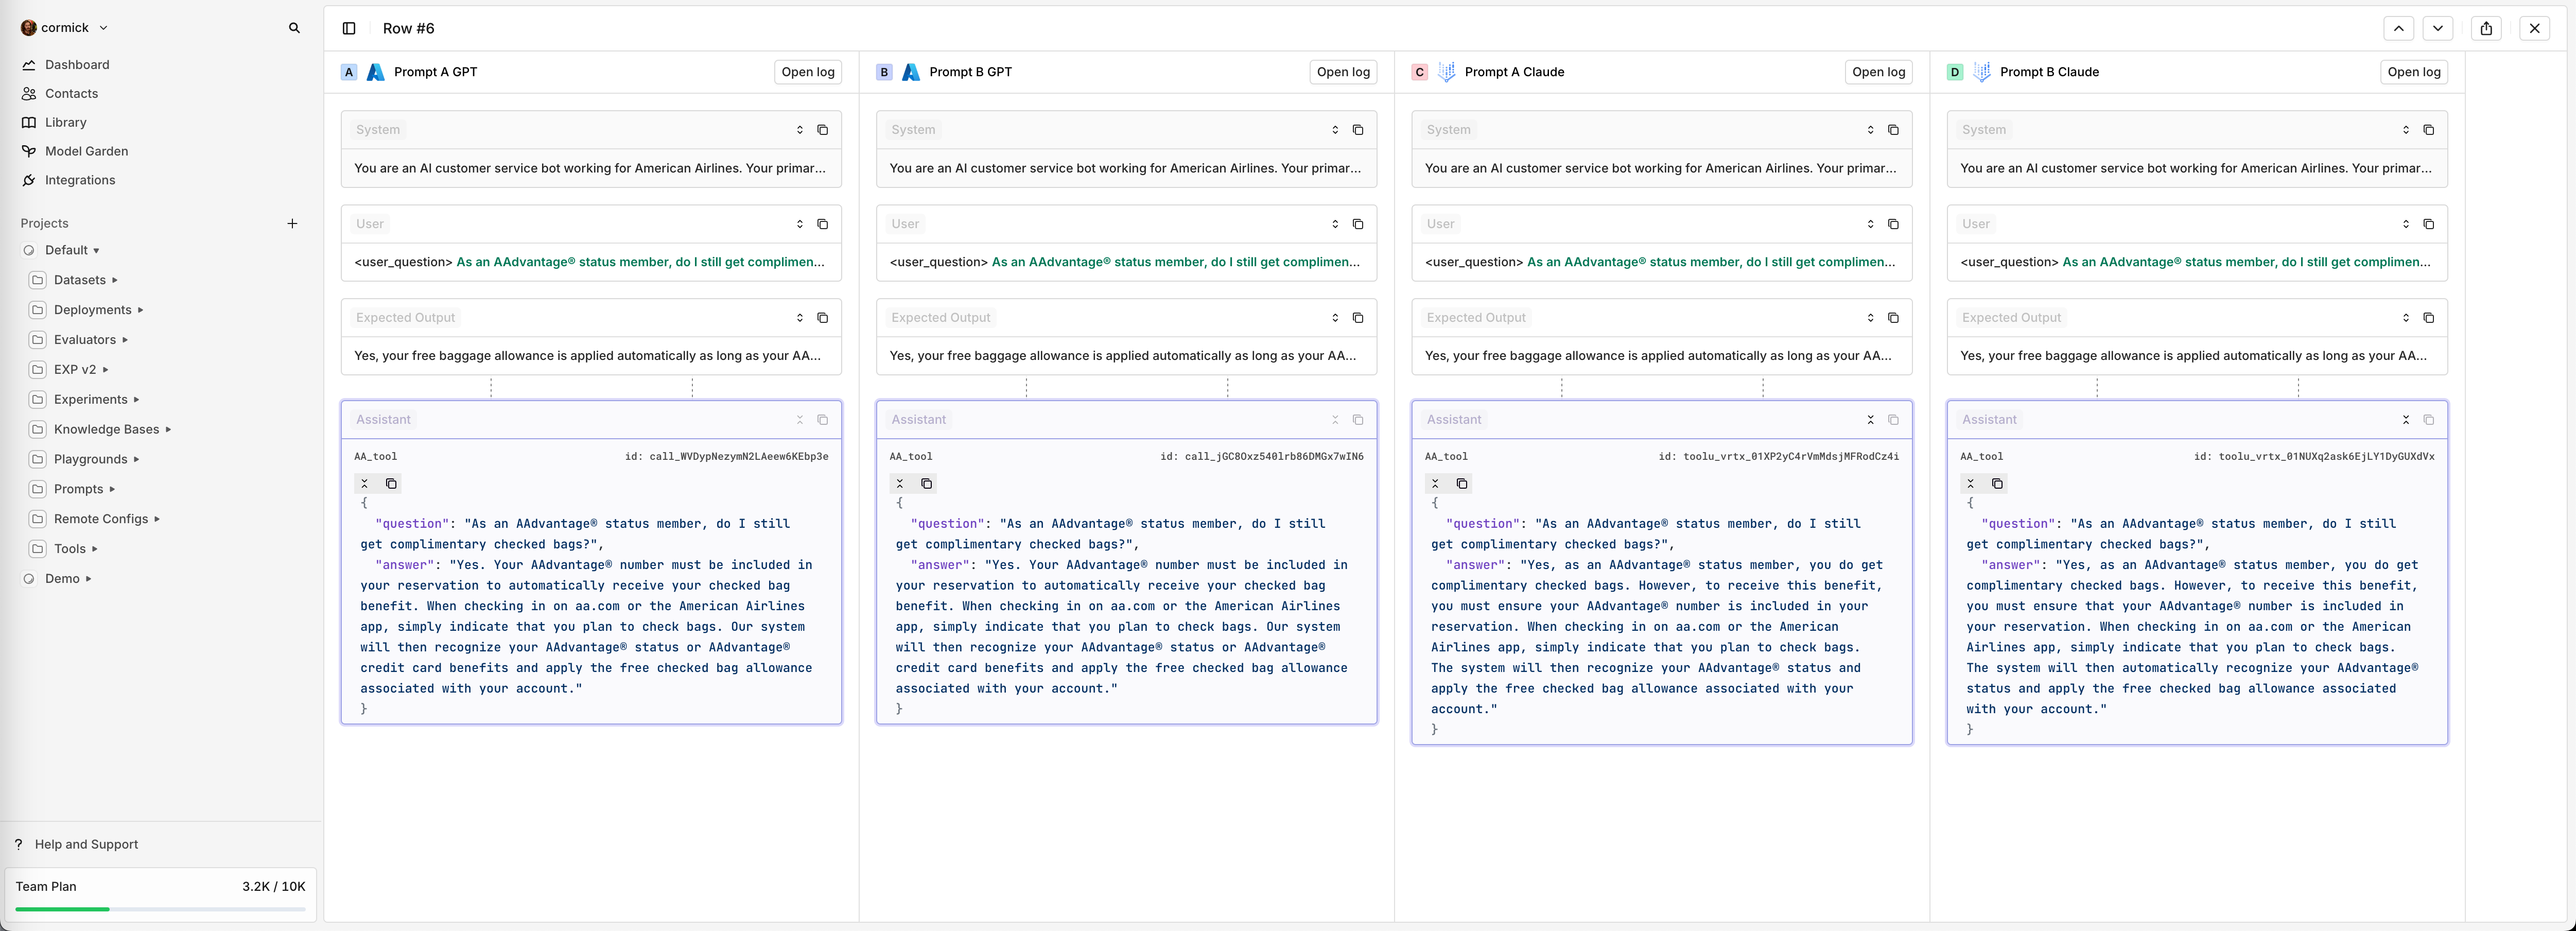2576x931 pixels.
Task: Expand System message in Prompt B Claude
Action: (x=2405, y=130)
